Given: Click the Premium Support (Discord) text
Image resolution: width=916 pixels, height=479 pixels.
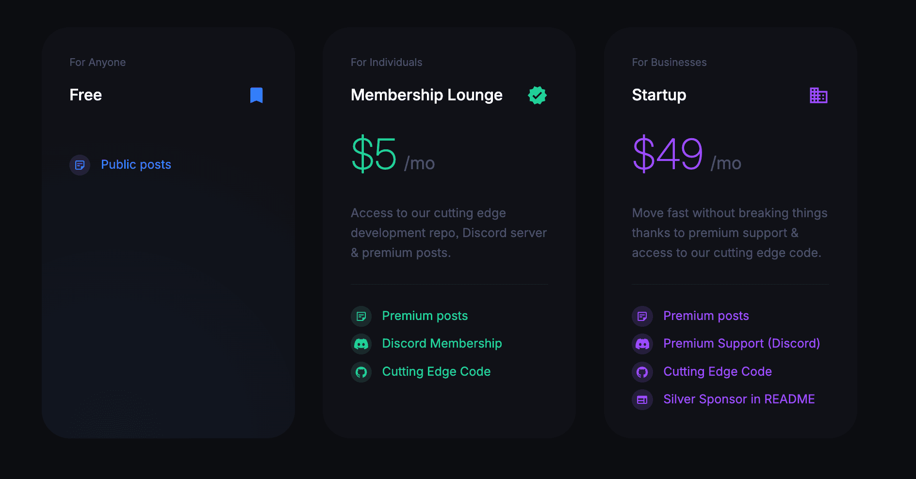Looking at the screenshot, I should point(741,343).
